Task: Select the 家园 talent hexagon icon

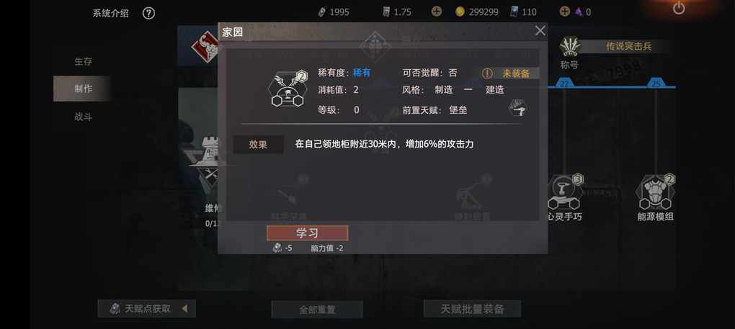Action: coord(288,89)
